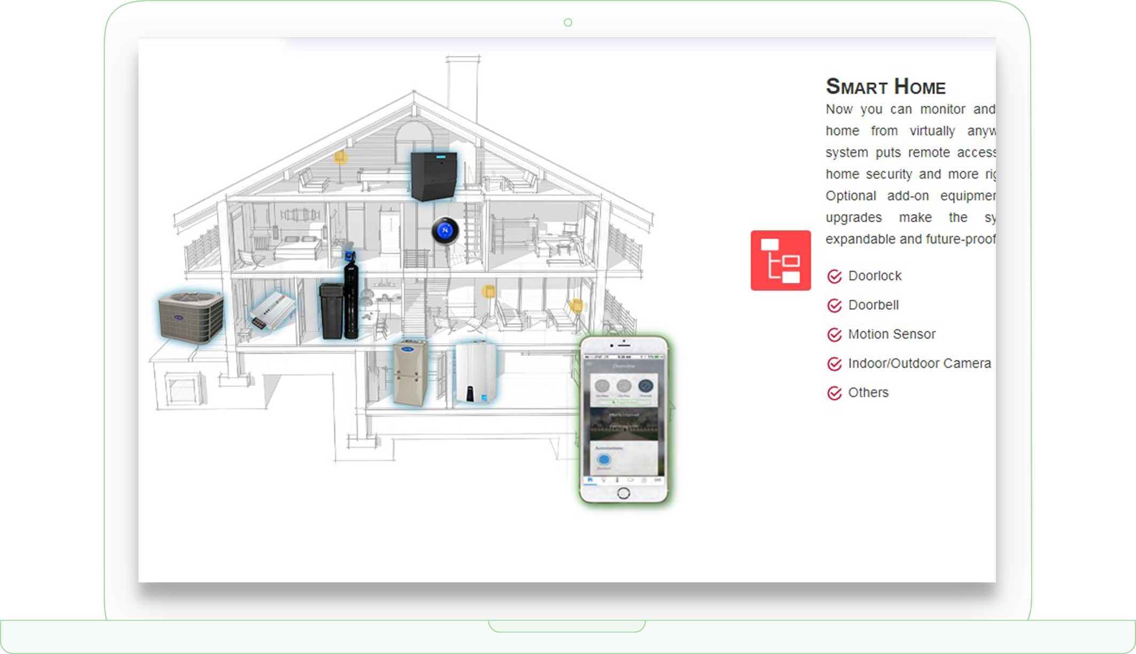The width and height of the screenshot is (1136, 654).
Task: Select the white tankless water heater
Action: click(475, 372)
